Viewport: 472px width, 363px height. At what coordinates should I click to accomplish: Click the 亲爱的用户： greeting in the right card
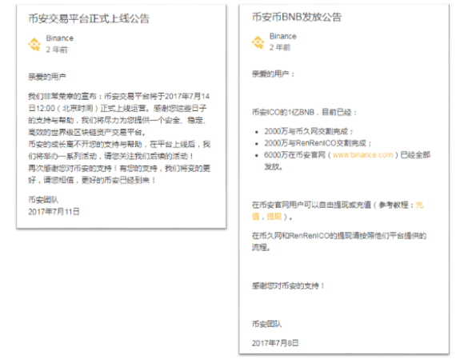click(x=273, y=74)
